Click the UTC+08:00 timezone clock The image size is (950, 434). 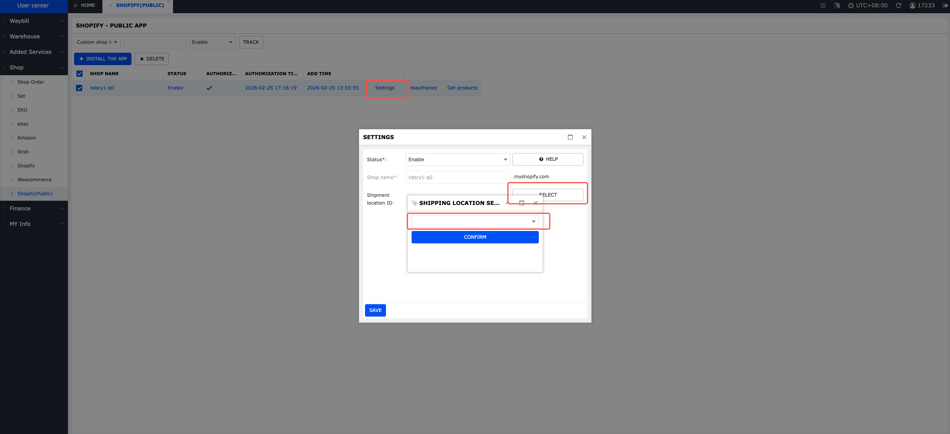click(x=868, y=5)
